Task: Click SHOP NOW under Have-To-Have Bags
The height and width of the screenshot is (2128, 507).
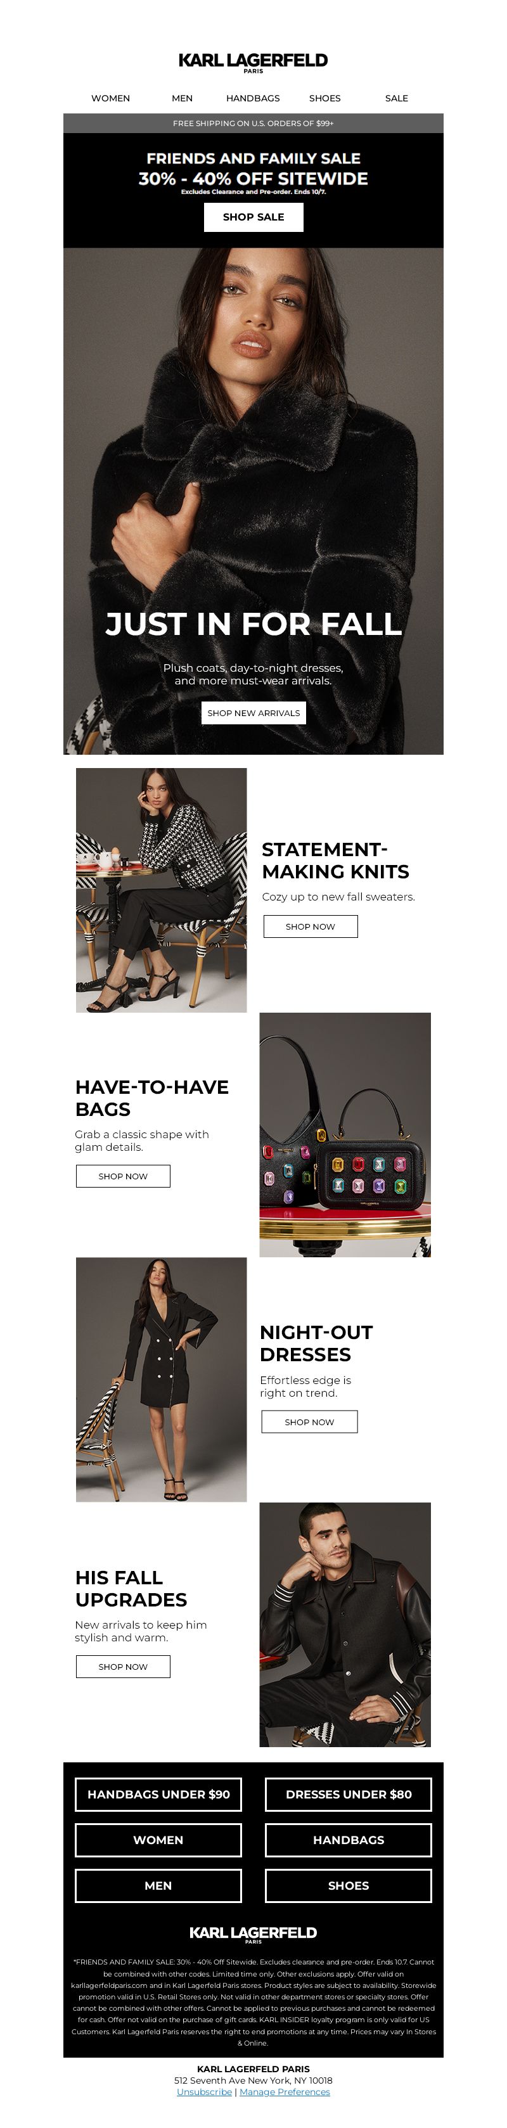Action: pyautogui.click(x=123, y=1176)
